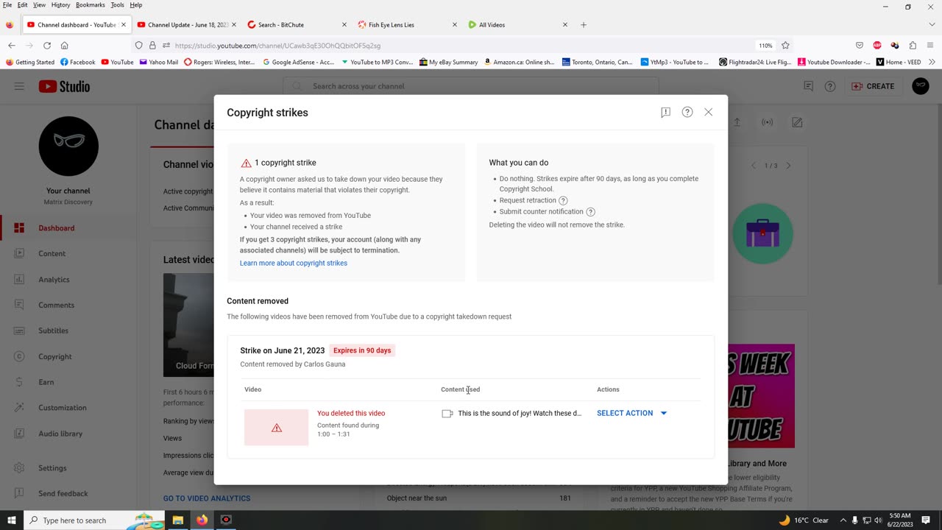Click help icon next to Request retraction
The height and width of the screenshot is (530, 942).
click(563, 200)
